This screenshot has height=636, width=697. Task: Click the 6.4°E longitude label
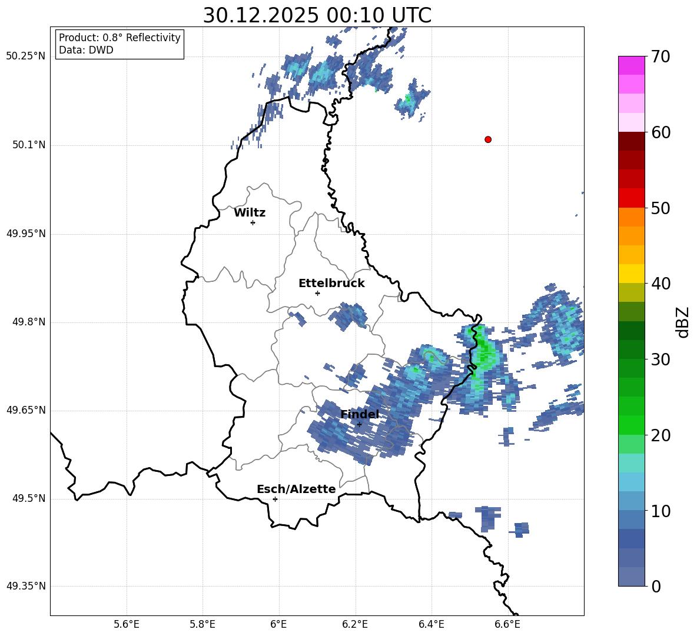click(x=431, y=624)
